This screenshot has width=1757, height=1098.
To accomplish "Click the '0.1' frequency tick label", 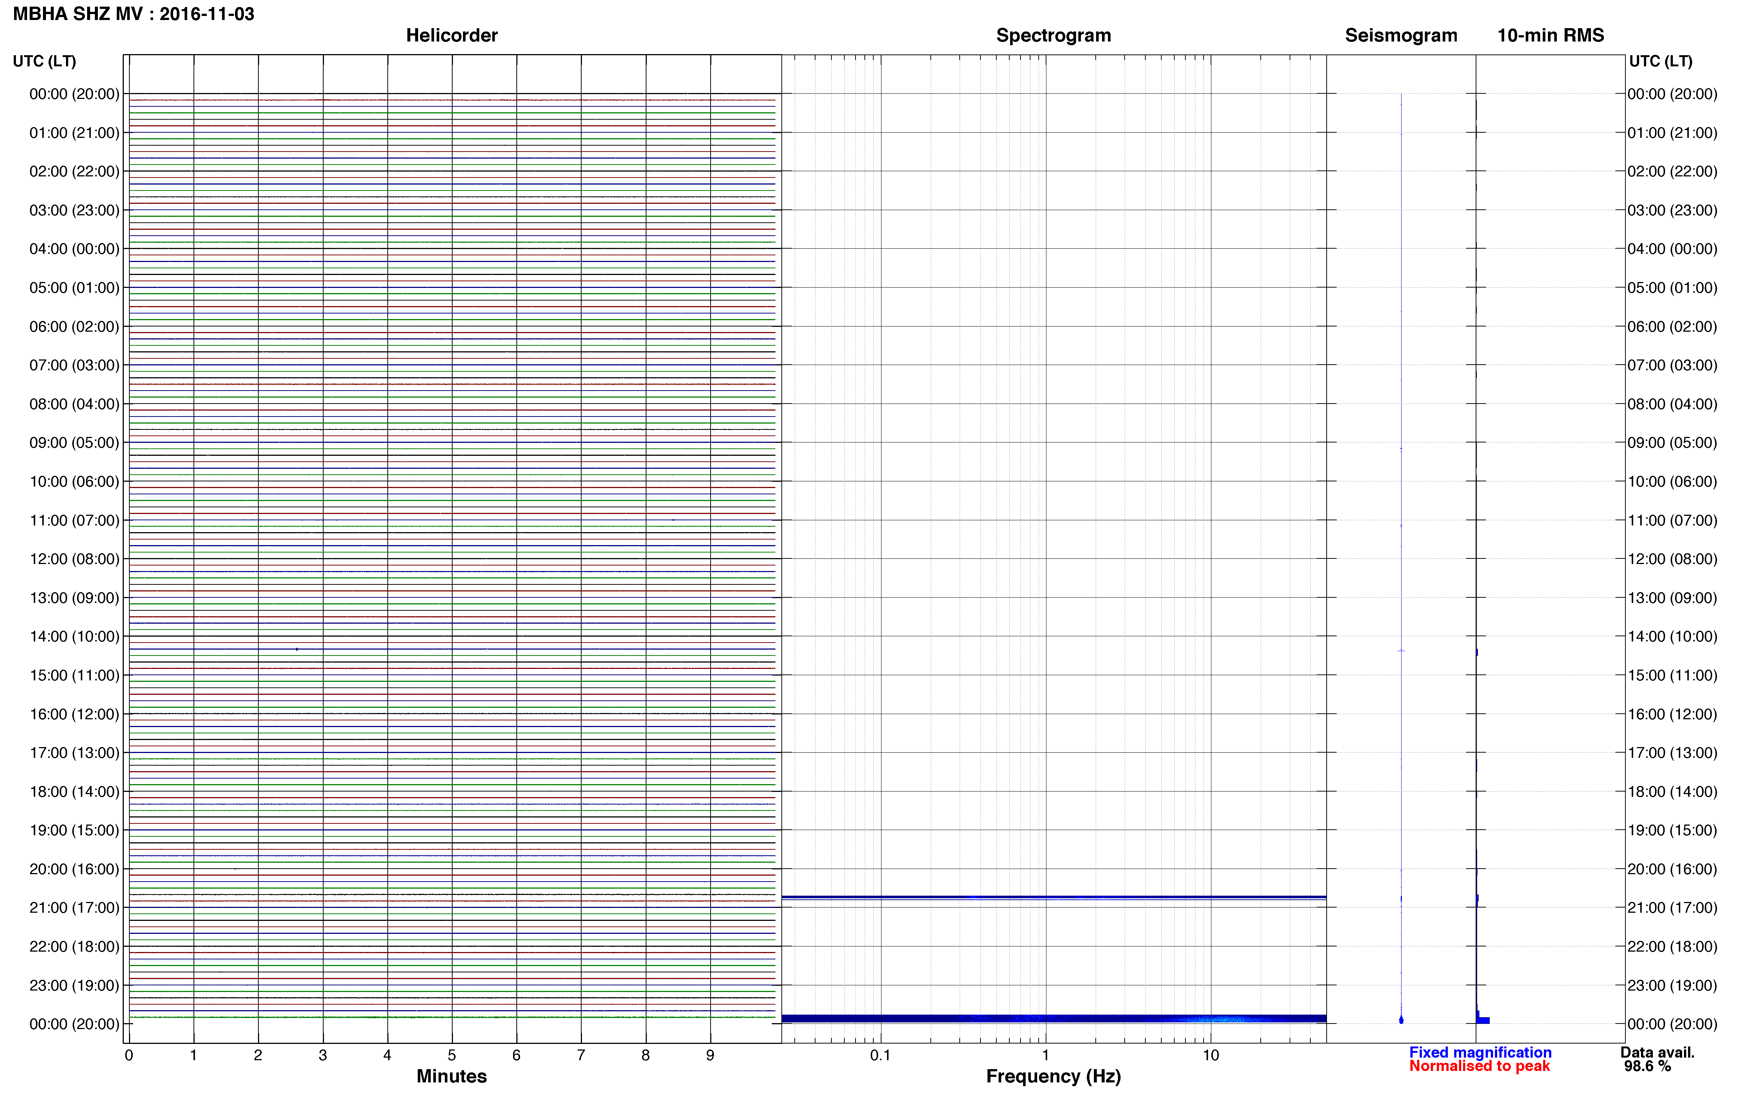I will tap(880, 1055).
